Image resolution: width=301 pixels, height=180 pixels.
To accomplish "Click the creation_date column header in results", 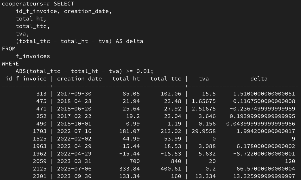I will 79,79.
